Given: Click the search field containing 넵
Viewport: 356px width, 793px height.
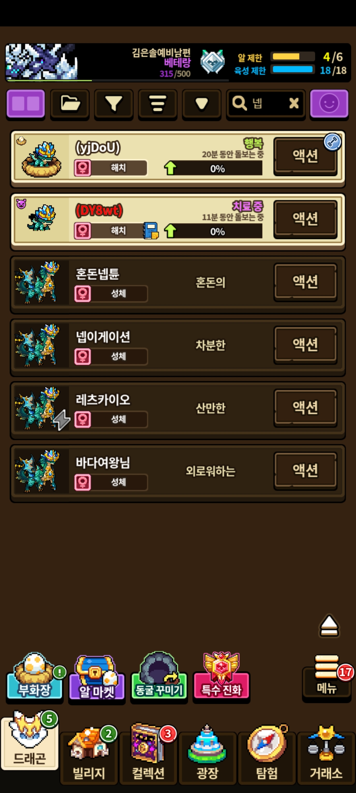Looking at the screenshot, I should pos(266,104).
